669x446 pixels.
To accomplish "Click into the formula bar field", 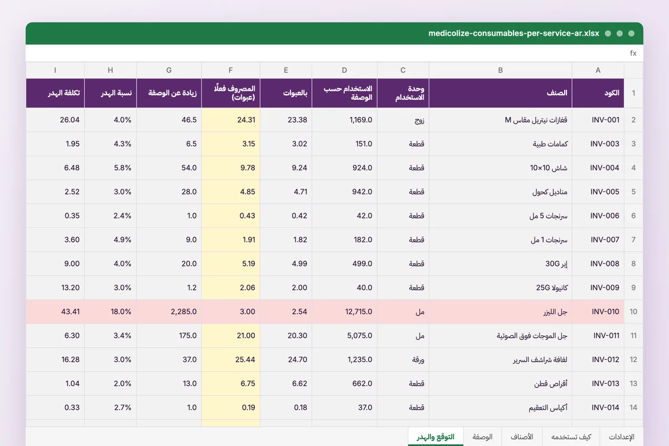I will coord(326,54).
